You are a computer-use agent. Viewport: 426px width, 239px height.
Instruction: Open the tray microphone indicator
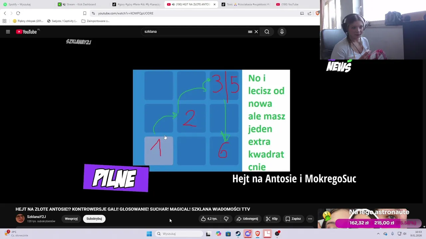pos(392,234)
